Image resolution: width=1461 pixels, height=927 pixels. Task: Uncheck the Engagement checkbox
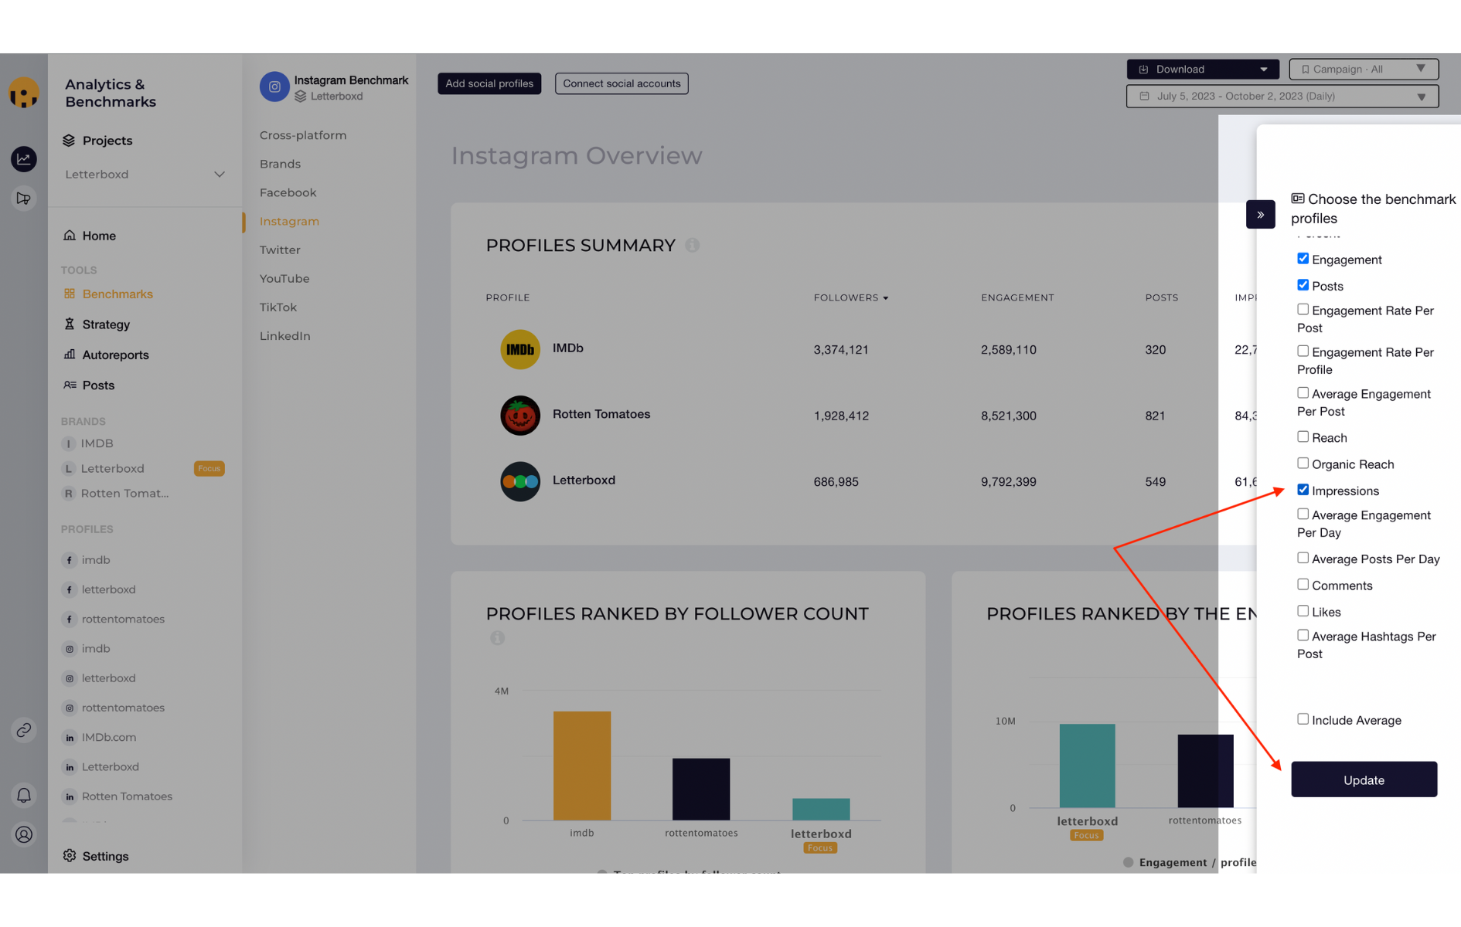1303,259
